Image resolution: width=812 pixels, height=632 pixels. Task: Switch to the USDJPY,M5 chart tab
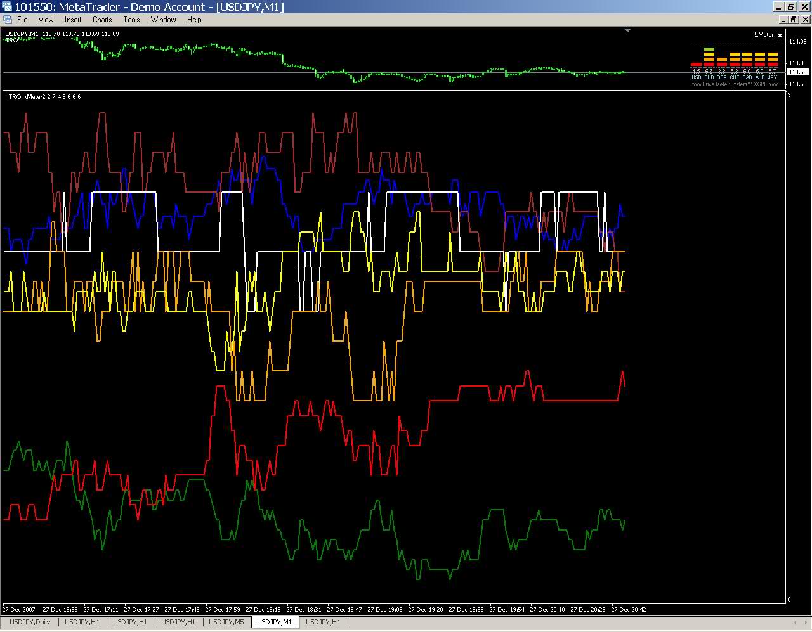click(x=226, y=622)
